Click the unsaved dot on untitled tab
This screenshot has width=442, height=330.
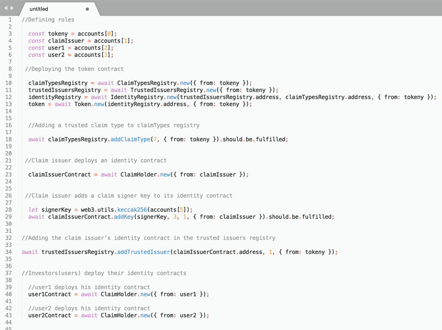pyautogui.click(x=87, y=9)
